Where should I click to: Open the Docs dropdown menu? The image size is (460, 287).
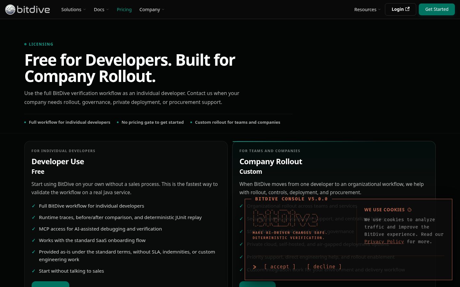point(101,10)
